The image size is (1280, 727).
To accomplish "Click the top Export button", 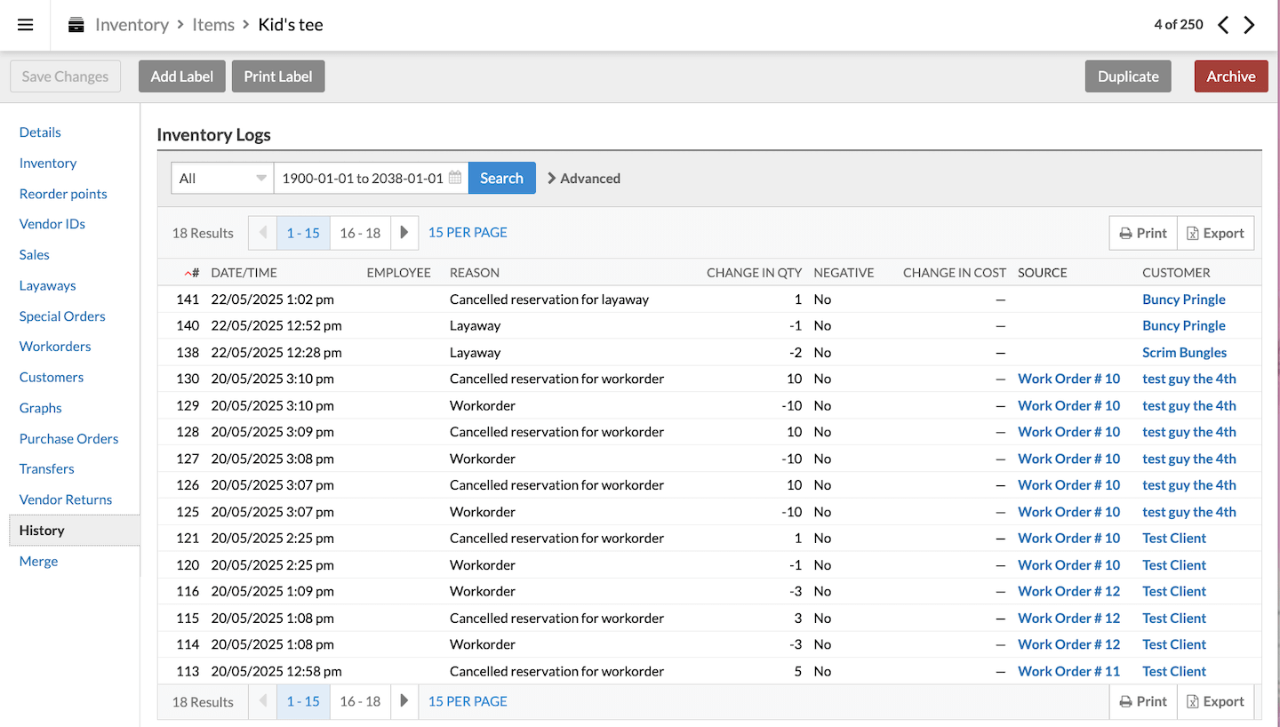I will (1216, 233).
